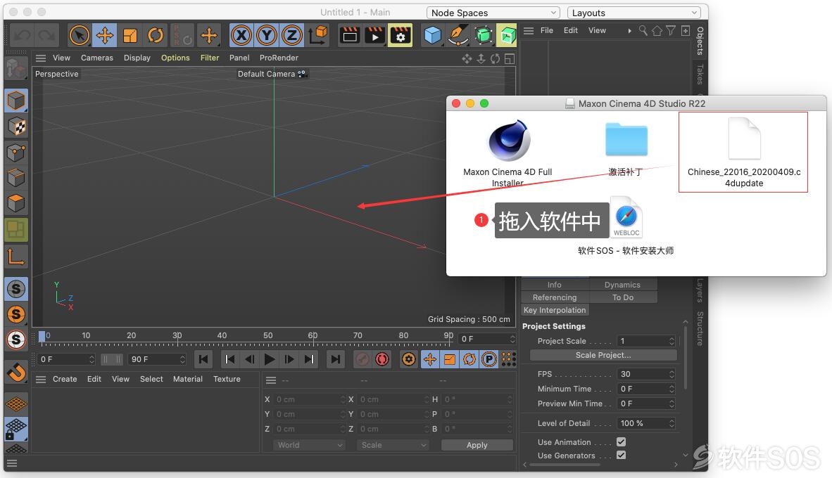Select Model mode cube icon
The width and height of the screenshot is (832, 478).
click(16, 101)
